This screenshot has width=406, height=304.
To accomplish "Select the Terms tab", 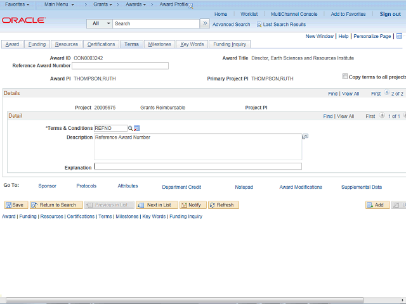I will coord(131,44).
